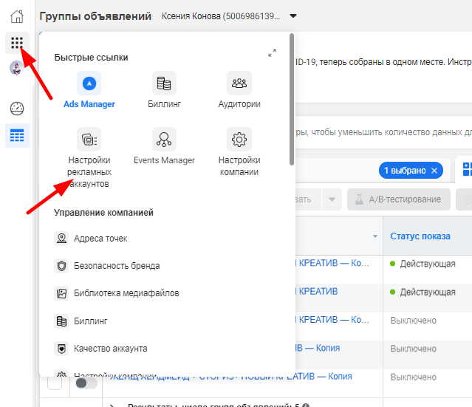Click the shield-heart icon for Качество аккаунта
472x407 pixels.
61,349
